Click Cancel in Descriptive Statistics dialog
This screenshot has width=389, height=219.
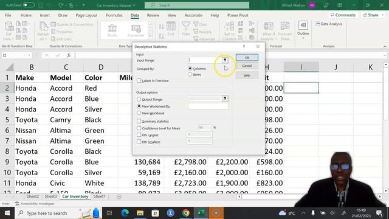[247, 66]
